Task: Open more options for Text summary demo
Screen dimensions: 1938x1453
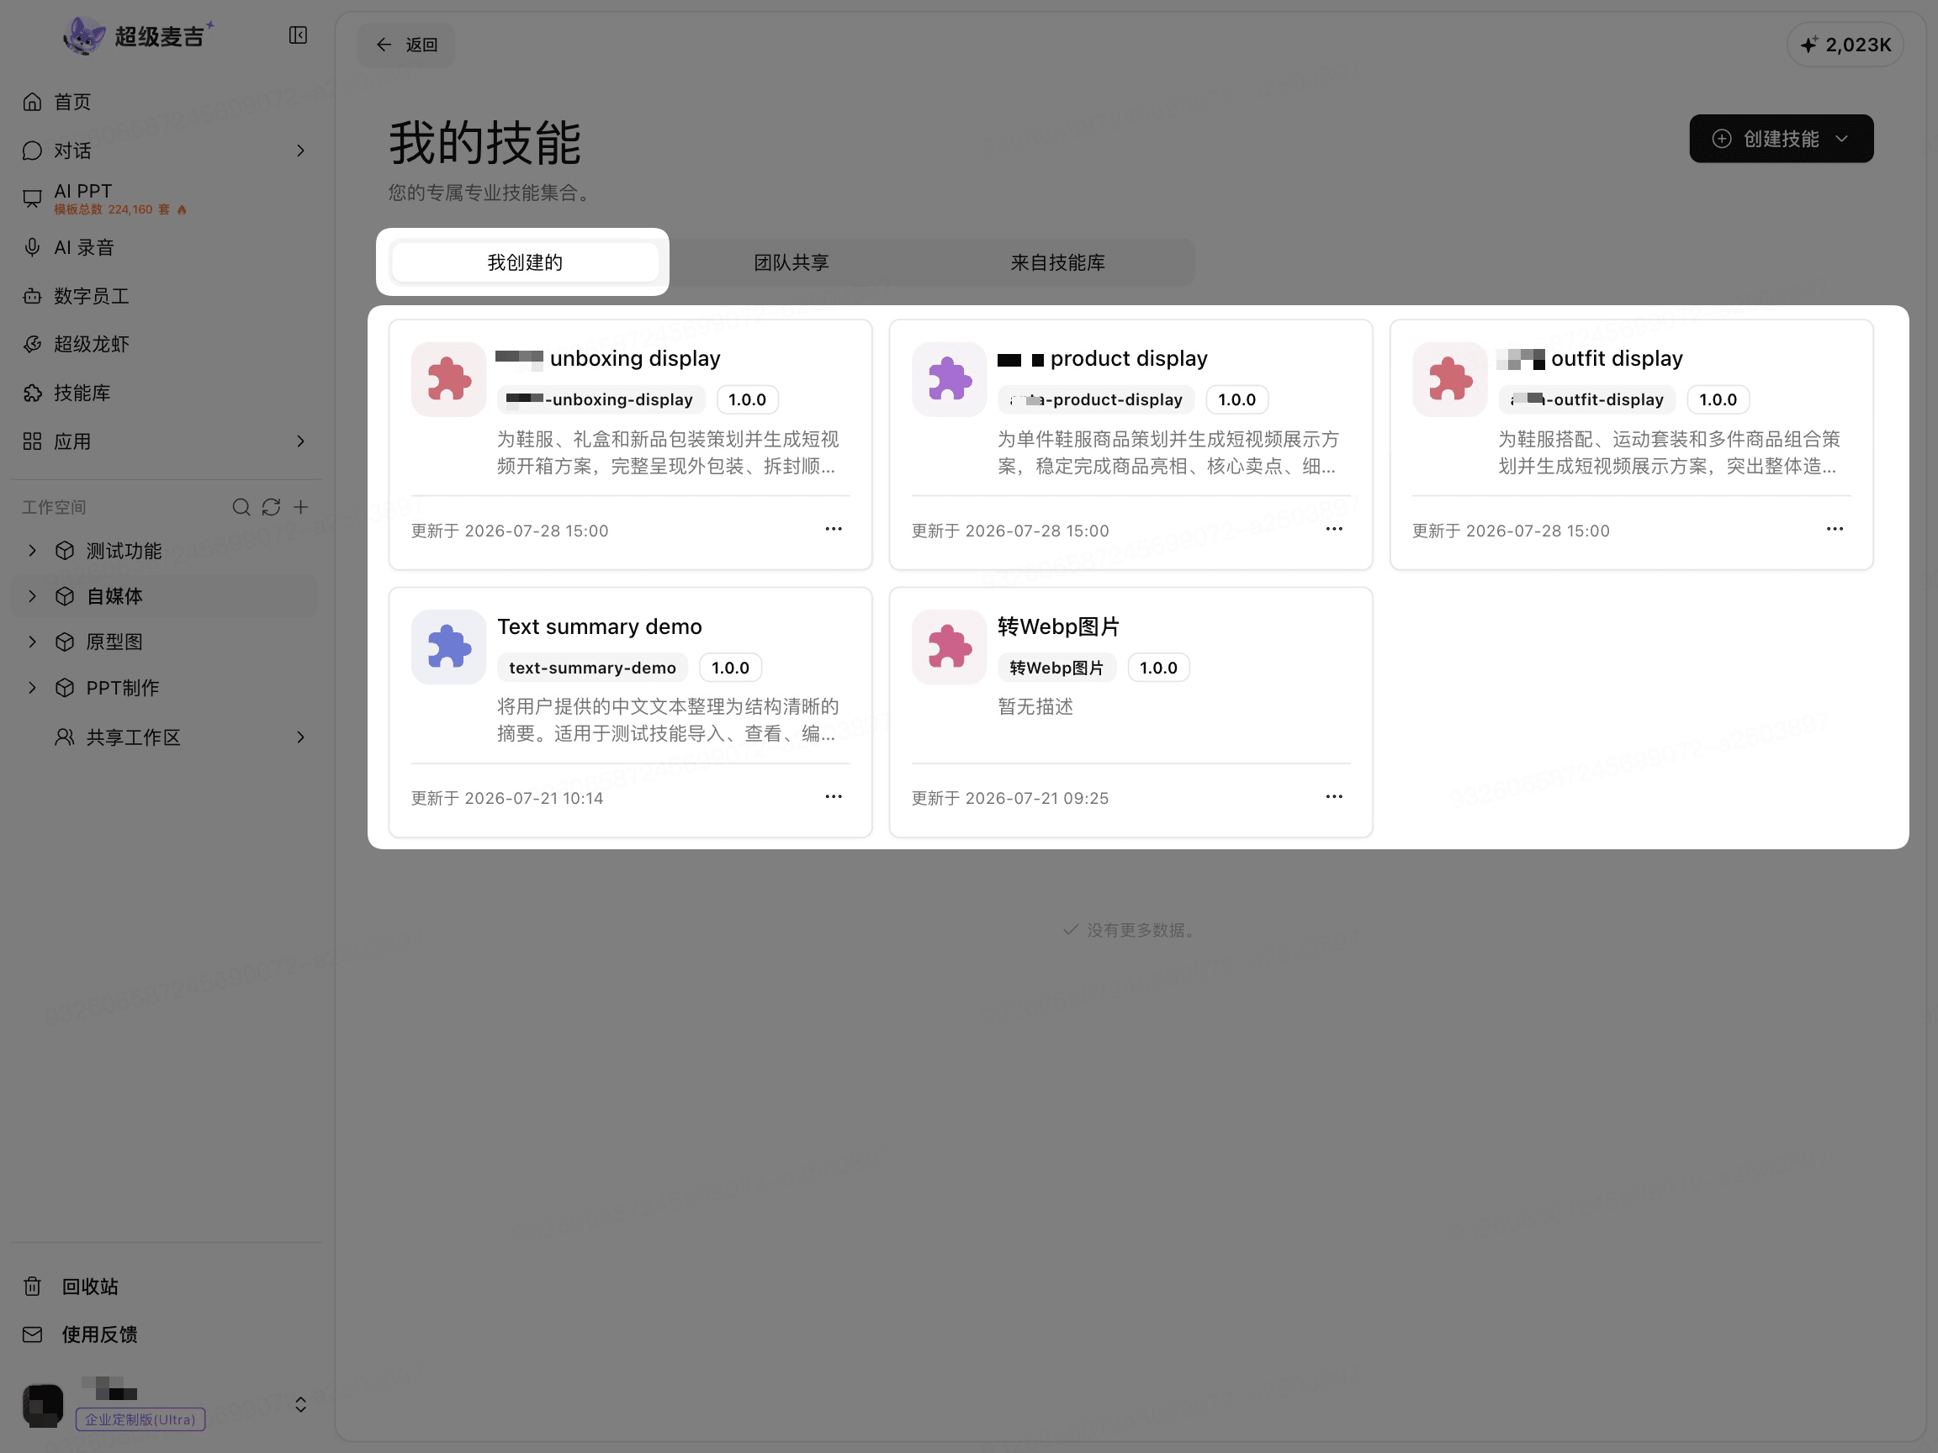Action: pos(834,797)
